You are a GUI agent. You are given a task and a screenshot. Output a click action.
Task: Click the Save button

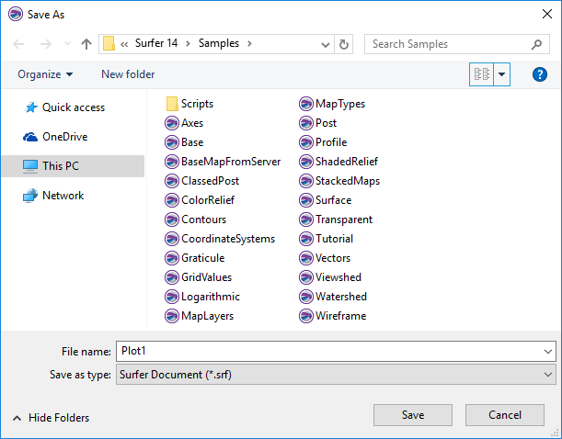coord(413,415)
